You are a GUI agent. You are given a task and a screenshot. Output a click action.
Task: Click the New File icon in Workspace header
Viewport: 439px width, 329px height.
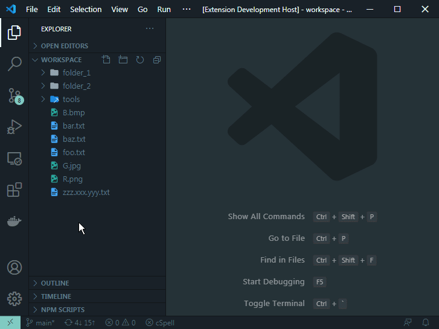106,60
